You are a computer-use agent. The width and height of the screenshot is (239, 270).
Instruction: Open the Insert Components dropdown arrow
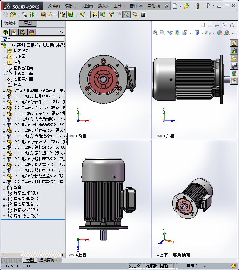tap(18, 15)
